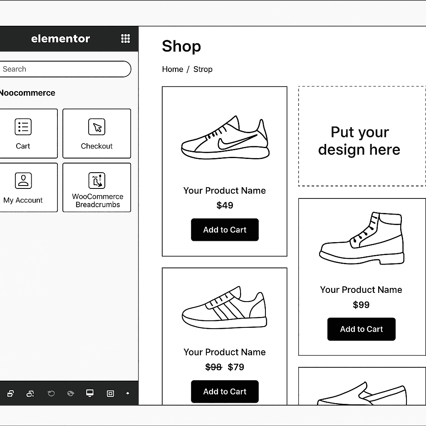
Task: Click the "Put your design here" drop area
Action: 362,136
